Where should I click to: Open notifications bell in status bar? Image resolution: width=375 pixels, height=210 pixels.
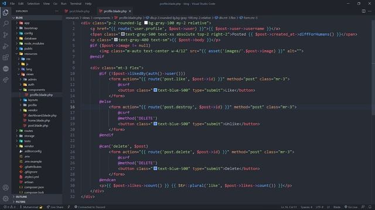pyautogui.click(x=370, y=207)
